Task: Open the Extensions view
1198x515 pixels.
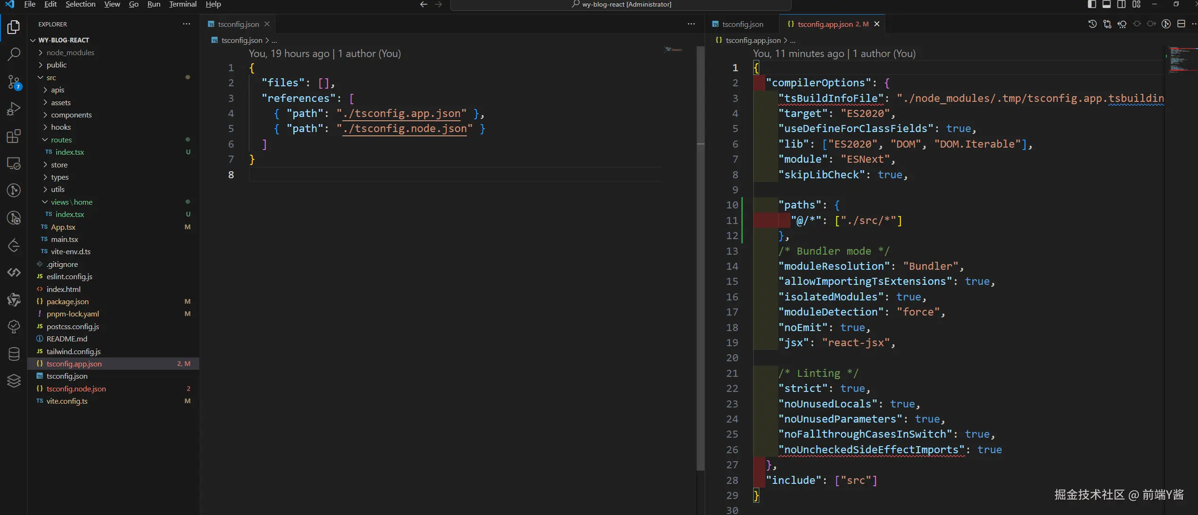Action: point(14,136)
